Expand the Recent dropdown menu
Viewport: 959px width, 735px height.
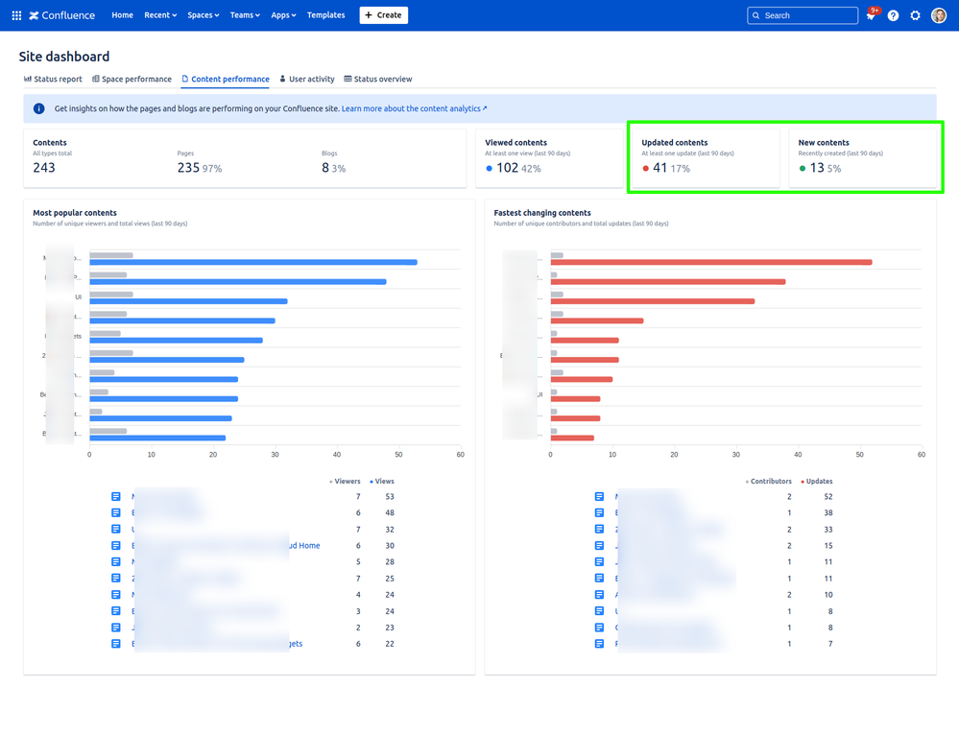coord(160,15)
